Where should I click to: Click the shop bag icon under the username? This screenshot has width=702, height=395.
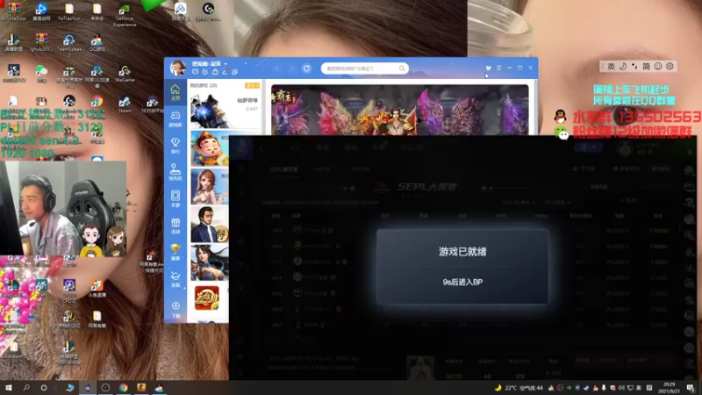point(215,72)
